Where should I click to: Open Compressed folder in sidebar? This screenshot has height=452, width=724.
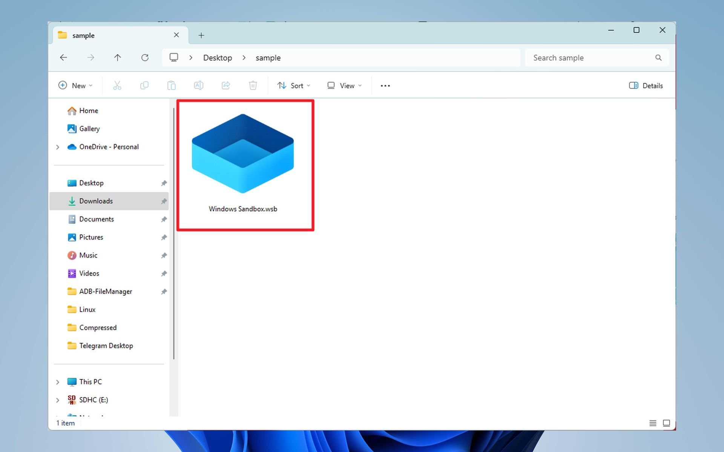pos(109,328)
